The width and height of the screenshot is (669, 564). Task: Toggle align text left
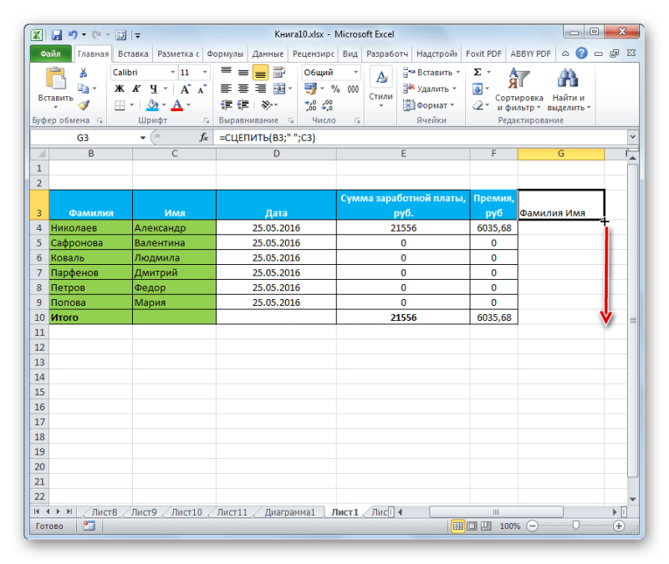pos(226,89)
